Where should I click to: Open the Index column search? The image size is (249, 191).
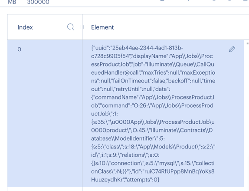click(x=71, y=27)
